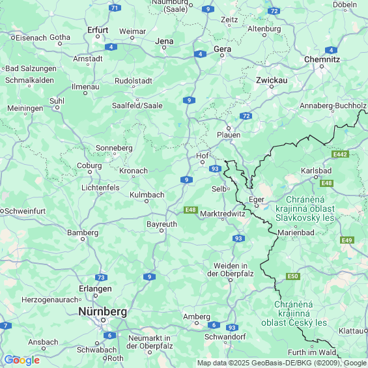Viewport: 368px width, 368px height.
Task: Click the Bayreuth city label
Action: coord(162,224)
